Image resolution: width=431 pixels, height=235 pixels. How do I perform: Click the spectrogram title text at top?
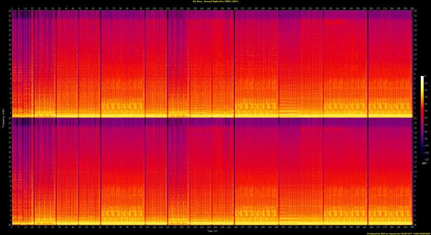click(215, 2)
